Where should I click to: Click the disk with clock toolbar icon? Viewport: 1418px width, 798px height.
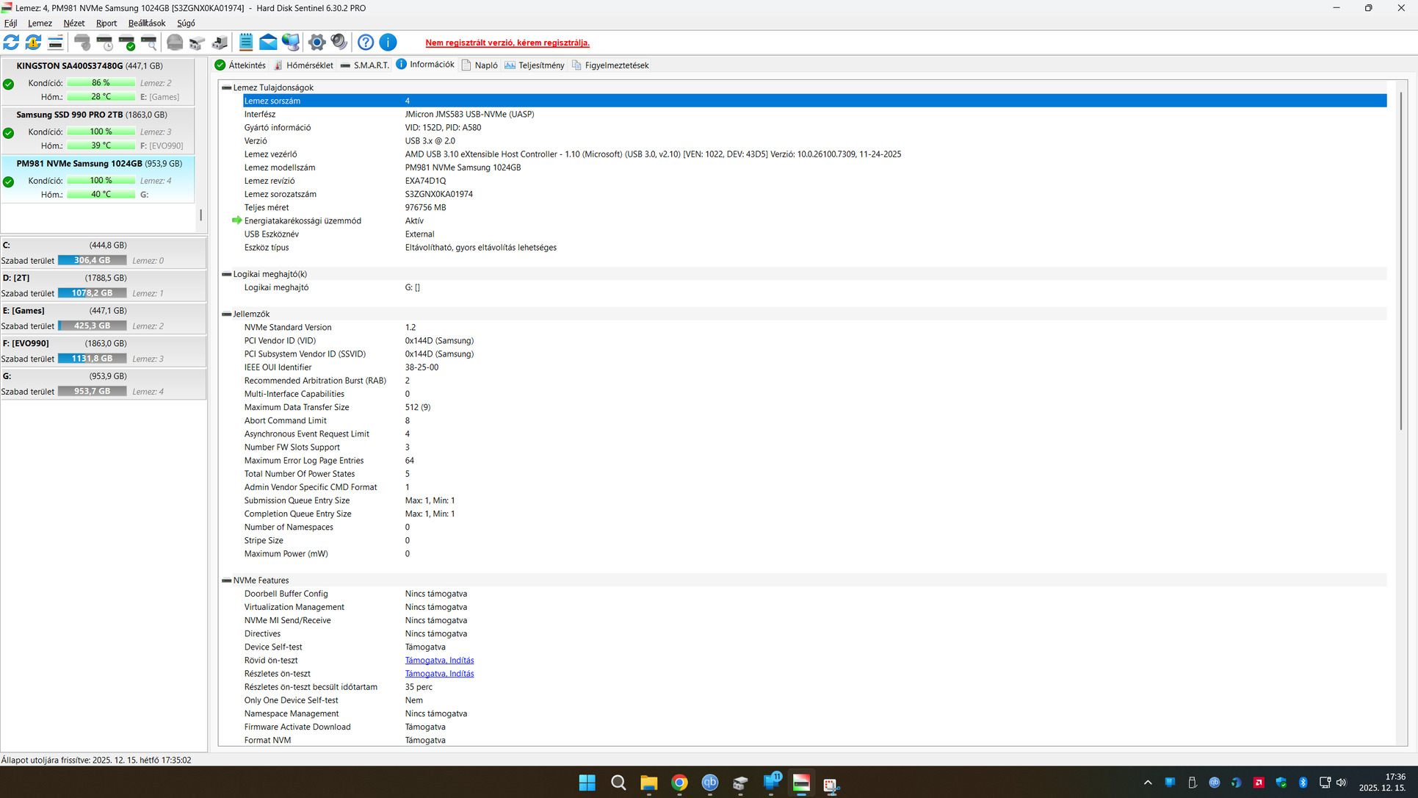[105, 43]
